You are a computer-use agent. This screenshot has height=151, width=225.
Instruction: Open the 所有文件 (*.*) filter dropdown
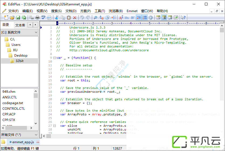(x=19, y=135)
